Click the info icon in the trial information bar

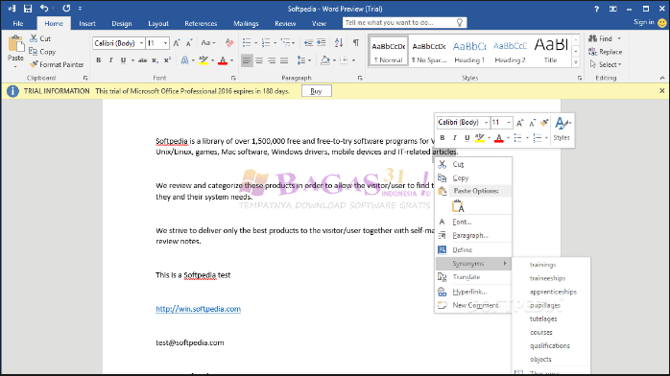12,91
